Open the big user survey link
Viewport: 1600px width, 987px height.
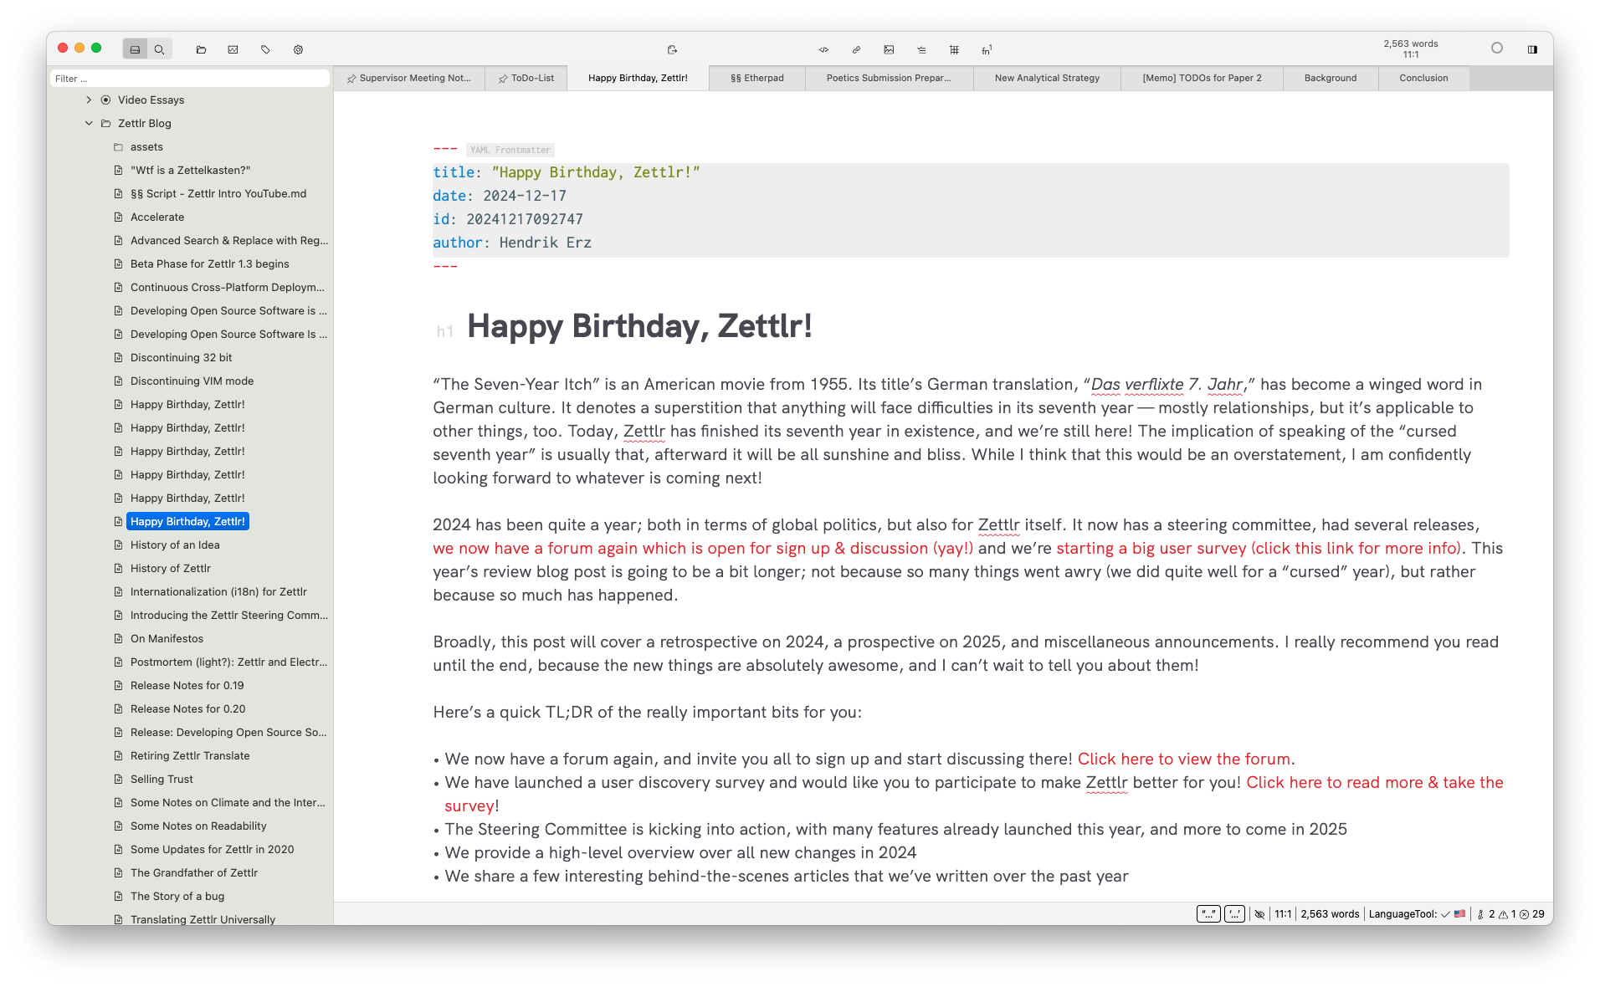(1259, 548)
